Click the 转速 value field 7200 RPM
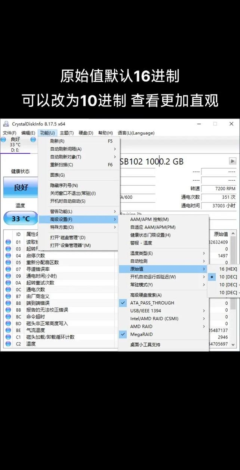 point(219,189)
